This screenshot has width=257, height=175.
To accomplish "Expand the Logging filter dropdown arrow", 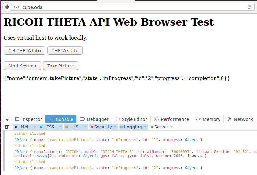I will pos(145,127).
